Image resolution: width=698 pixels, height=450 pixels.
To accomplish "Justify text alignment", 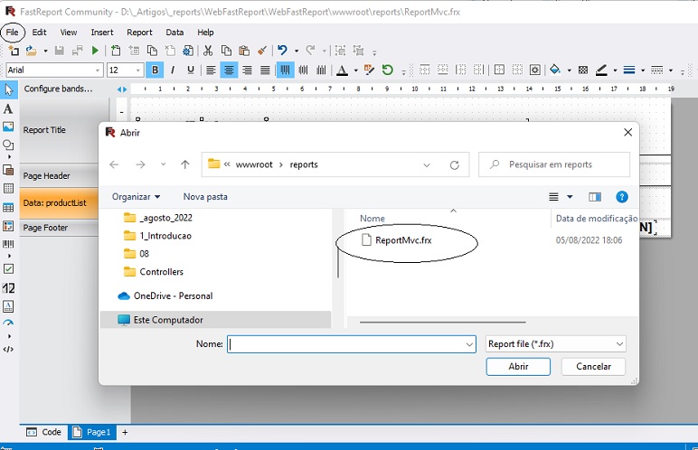I will [265, 70].
